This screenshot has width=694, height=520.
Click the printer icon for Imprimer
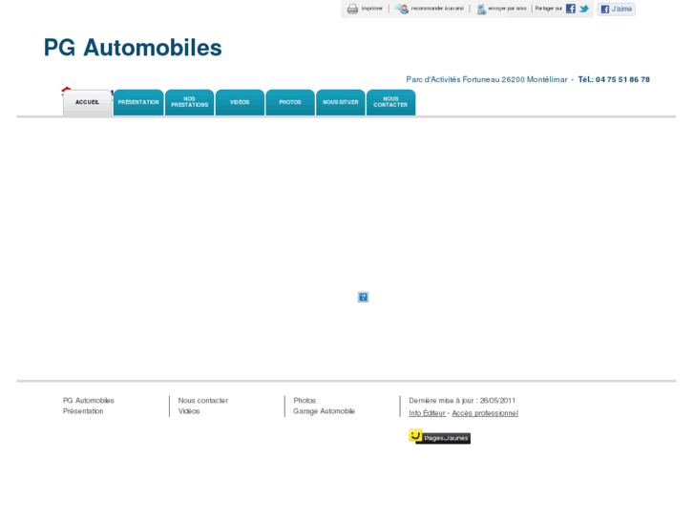point(352,9)
